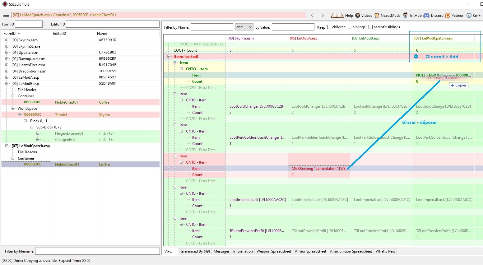Expand [01] Update.esm node
The width and height of the screenshot is (483, 265).
[x=7, y=53]
